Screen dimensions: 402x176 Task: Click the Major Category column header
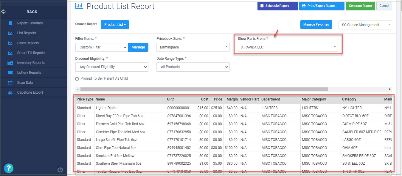[314, 99]
